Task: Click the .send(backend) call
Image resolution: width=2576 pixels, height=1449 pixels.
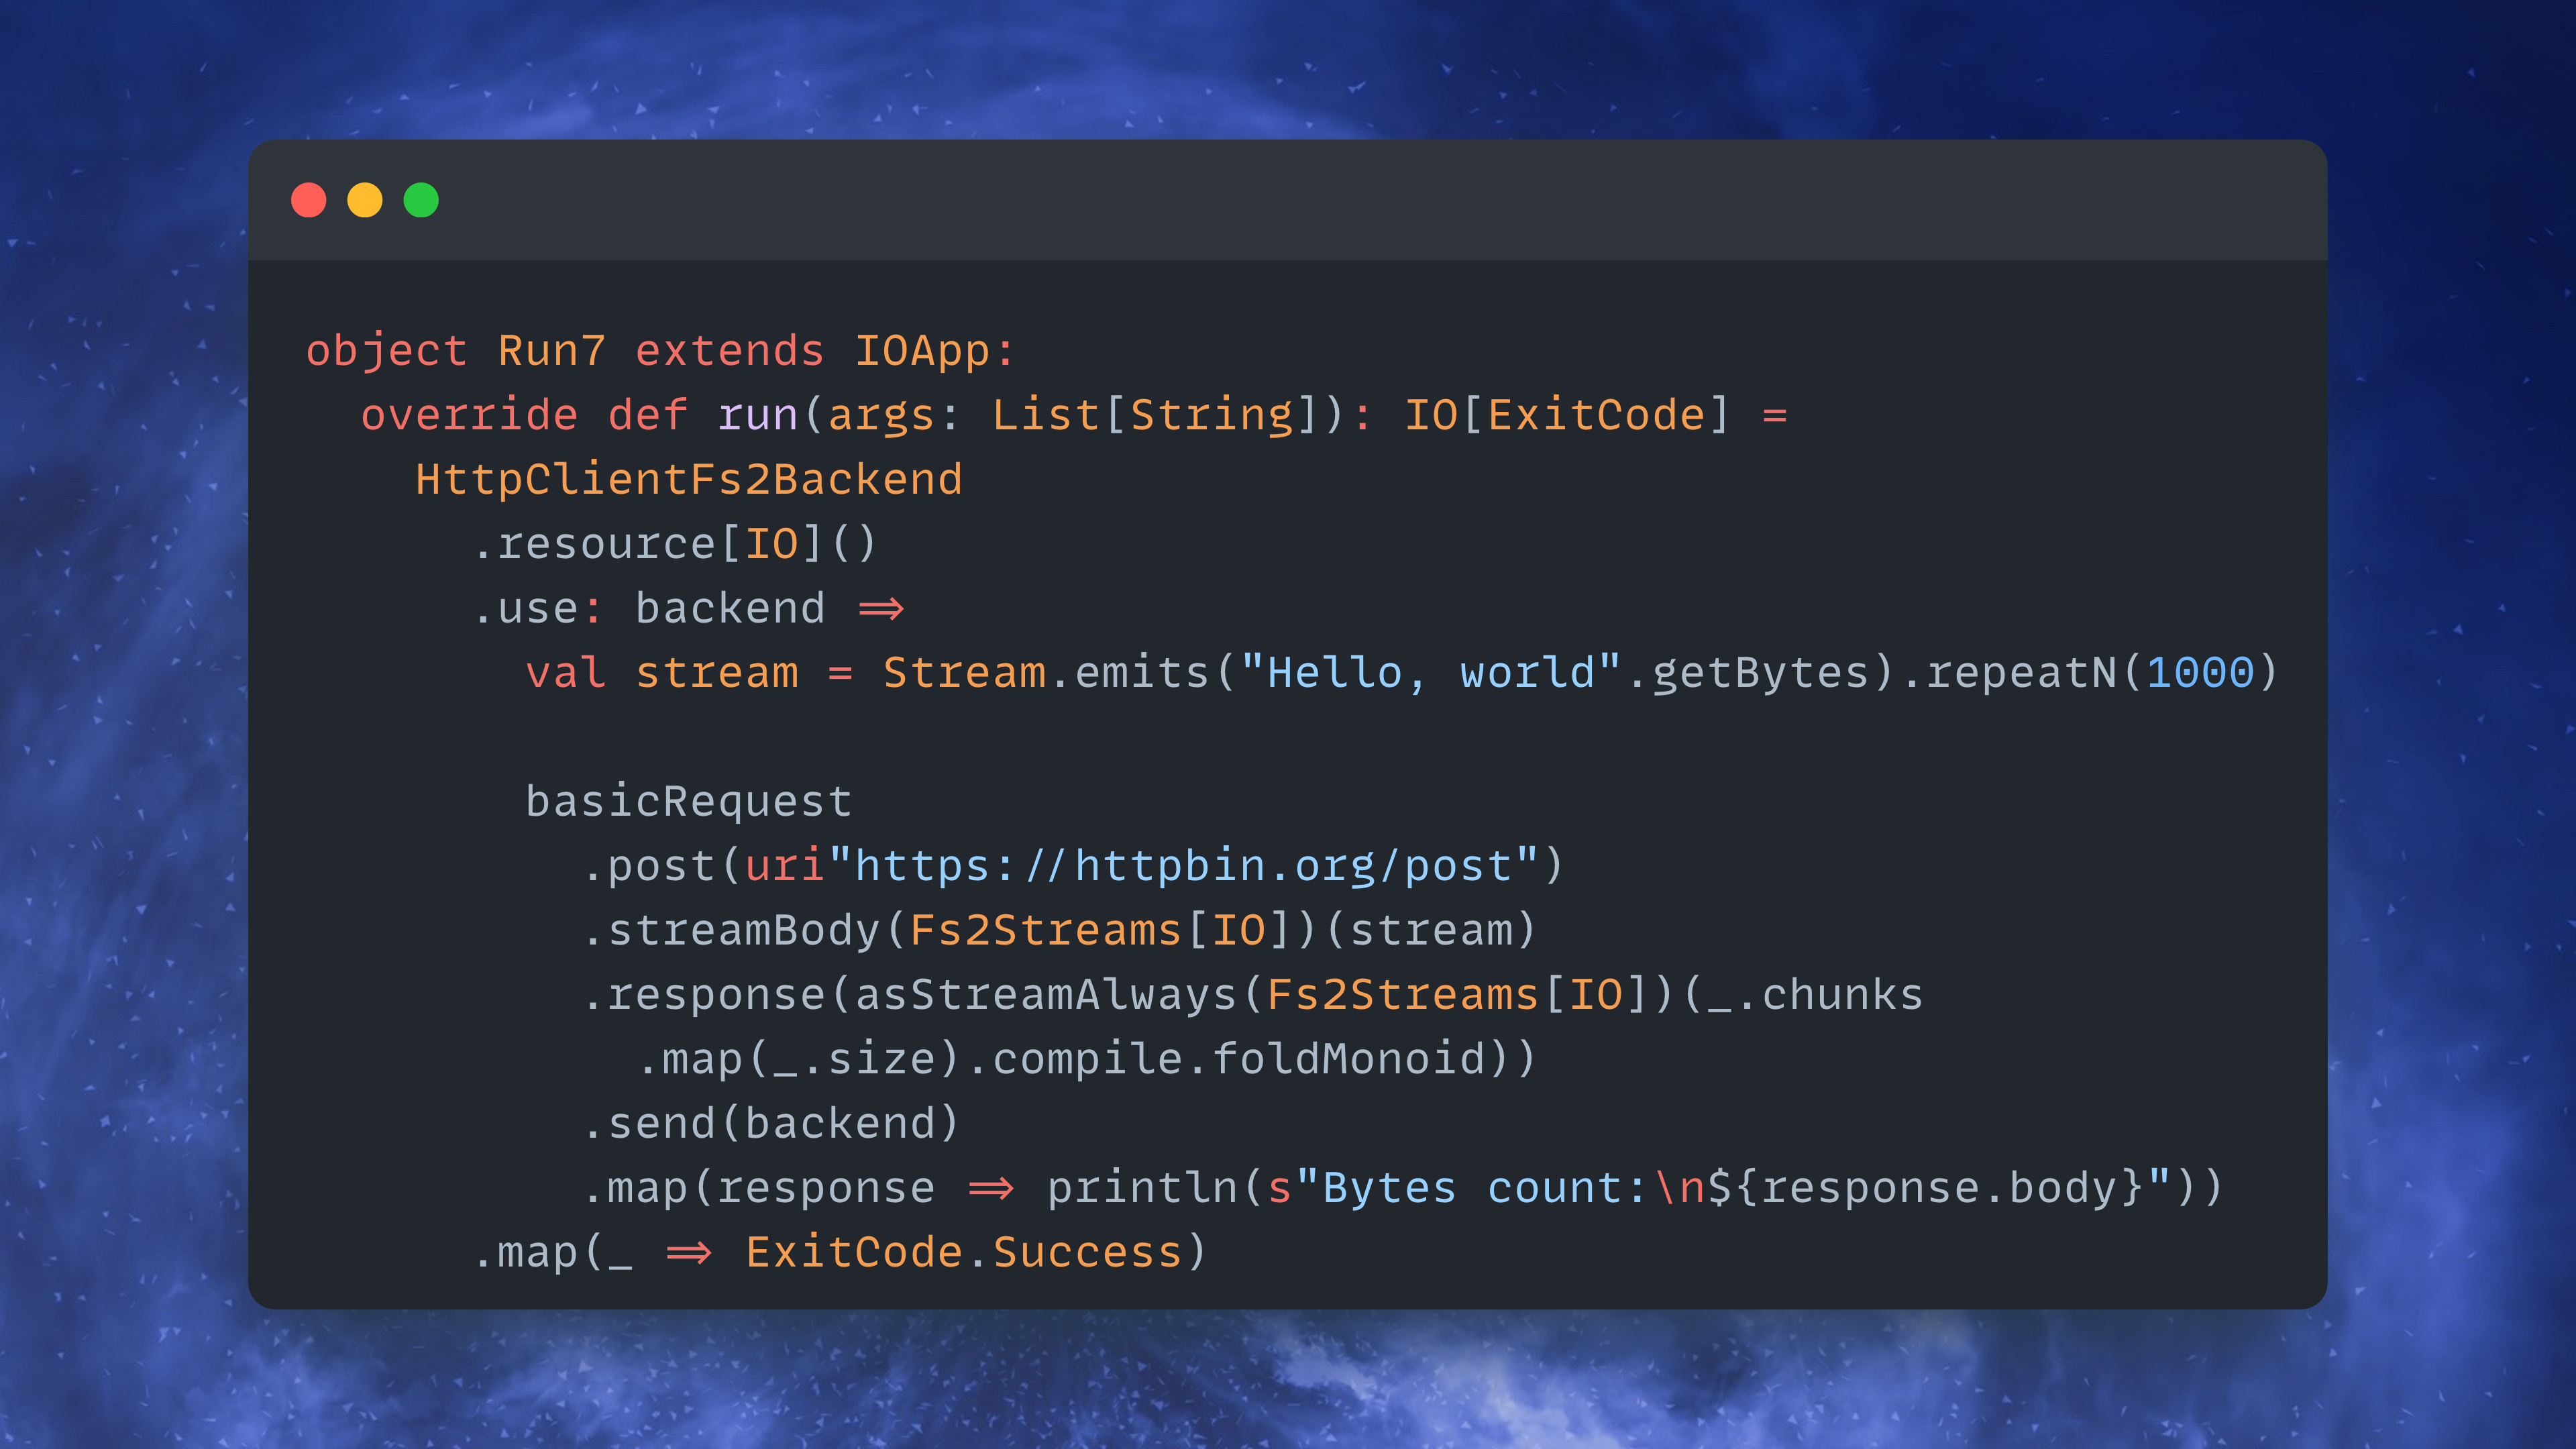Action: tap(771, 1123)
